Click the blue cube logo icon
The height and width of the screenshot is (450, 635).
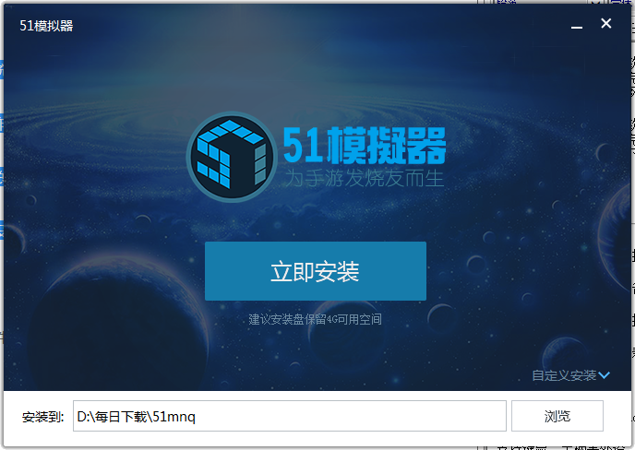[232, 157]
